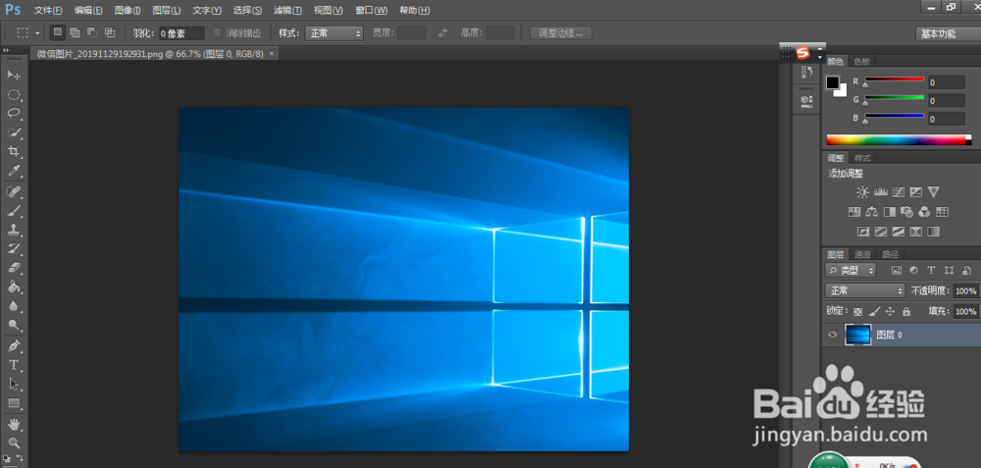Image resolution: width=981 pixels, height=468 pixels.
Task: Select the Hand tool
Action: (14, 424)
